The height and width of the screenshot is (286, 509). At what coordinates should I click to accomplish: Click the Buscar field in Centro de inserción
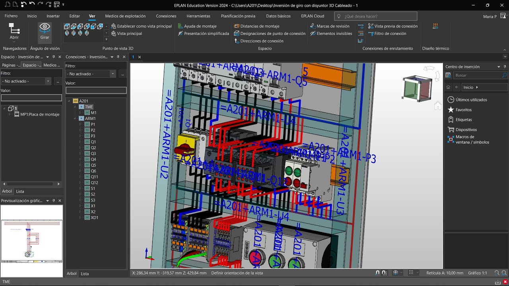[480, 75]
